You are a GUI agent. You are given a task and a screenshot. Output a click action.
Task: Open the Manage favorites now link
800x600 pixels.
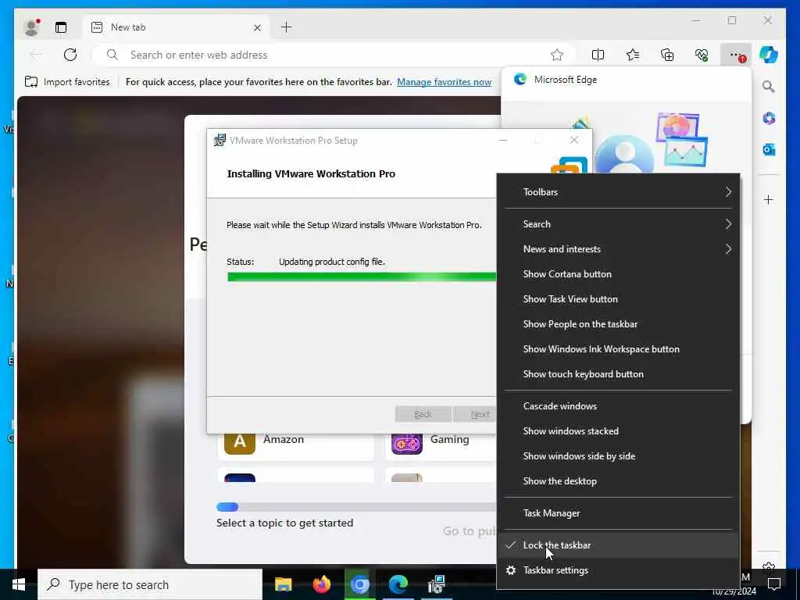(x=444, y=81)
